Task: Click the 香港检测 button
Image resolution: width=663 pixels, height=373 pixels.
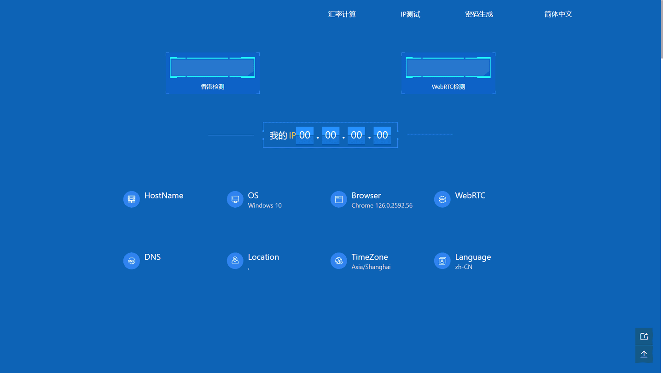Action: [x=213, y=73]
